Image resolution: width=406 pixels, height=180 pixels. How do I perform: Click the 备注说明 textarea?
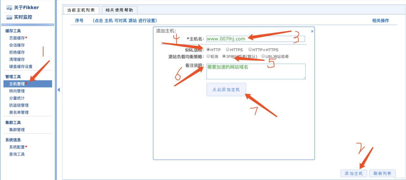[256, 71]
